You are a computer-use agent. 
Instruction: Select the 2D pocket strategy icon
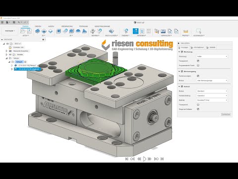[x=44, y=31]
